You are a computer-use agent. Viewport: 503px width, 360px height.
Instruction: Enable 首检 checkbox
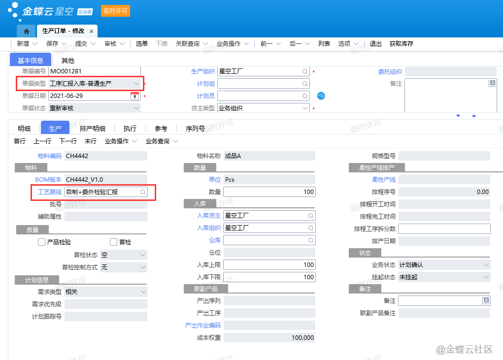point(113,242)
